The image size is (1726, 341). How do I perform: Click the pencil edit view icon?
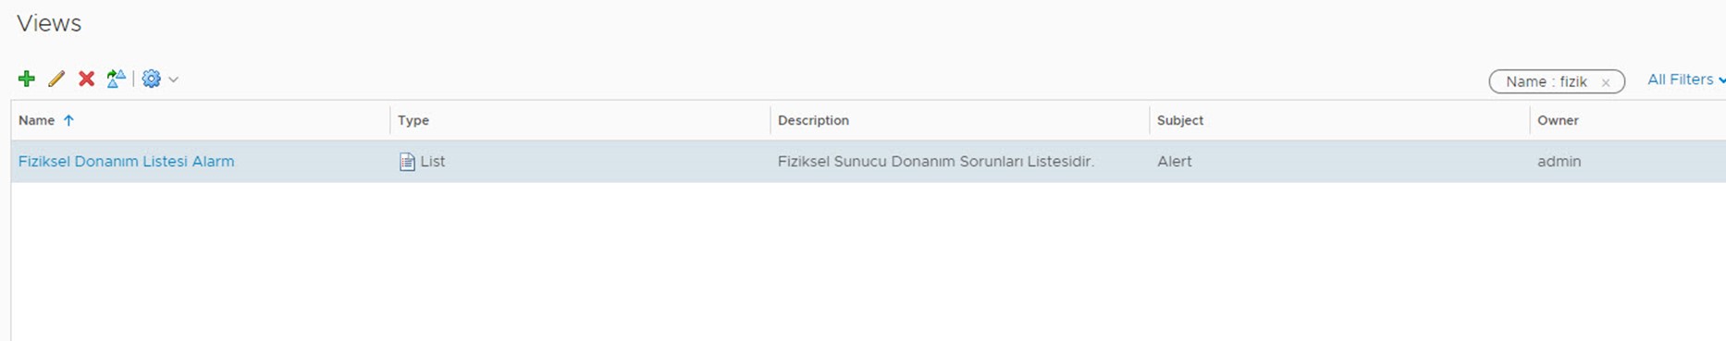coord(56,79)
